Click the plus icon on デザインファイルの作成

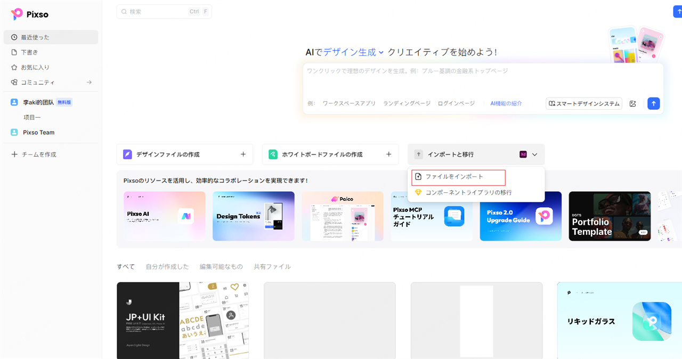coord(243,154)
